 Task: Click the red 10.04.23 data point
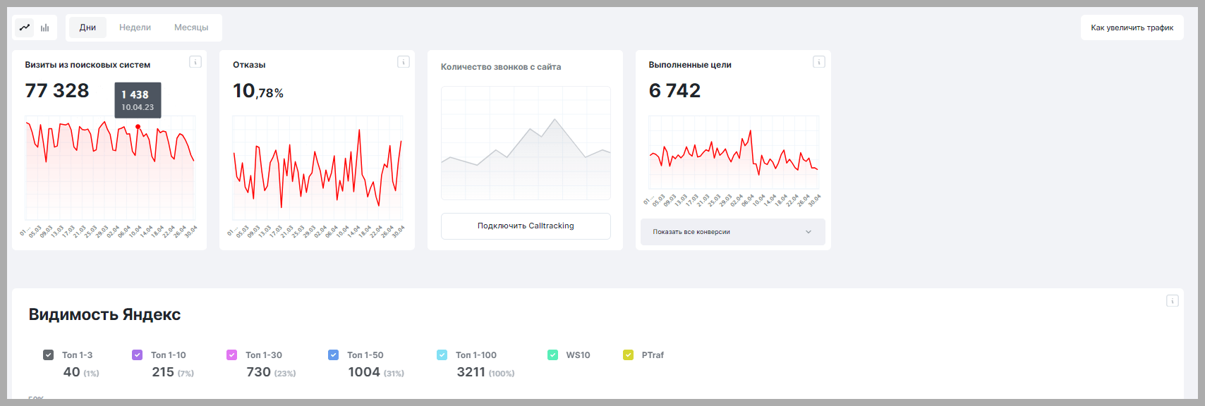(138, 127)
